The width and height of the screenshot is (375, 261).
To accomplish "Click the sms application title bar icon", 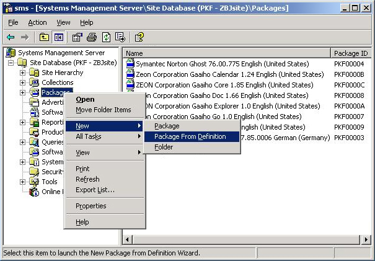I will [x=9, y=8].
